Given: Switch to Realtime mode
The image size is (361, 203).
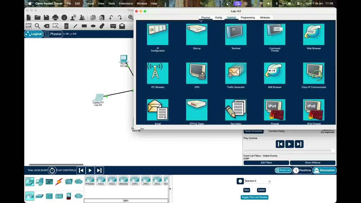Looking at the screenshot, I should [302, 170].
